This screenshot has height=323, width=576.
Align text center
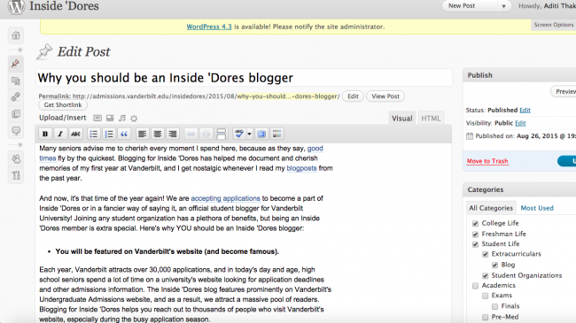157,134
